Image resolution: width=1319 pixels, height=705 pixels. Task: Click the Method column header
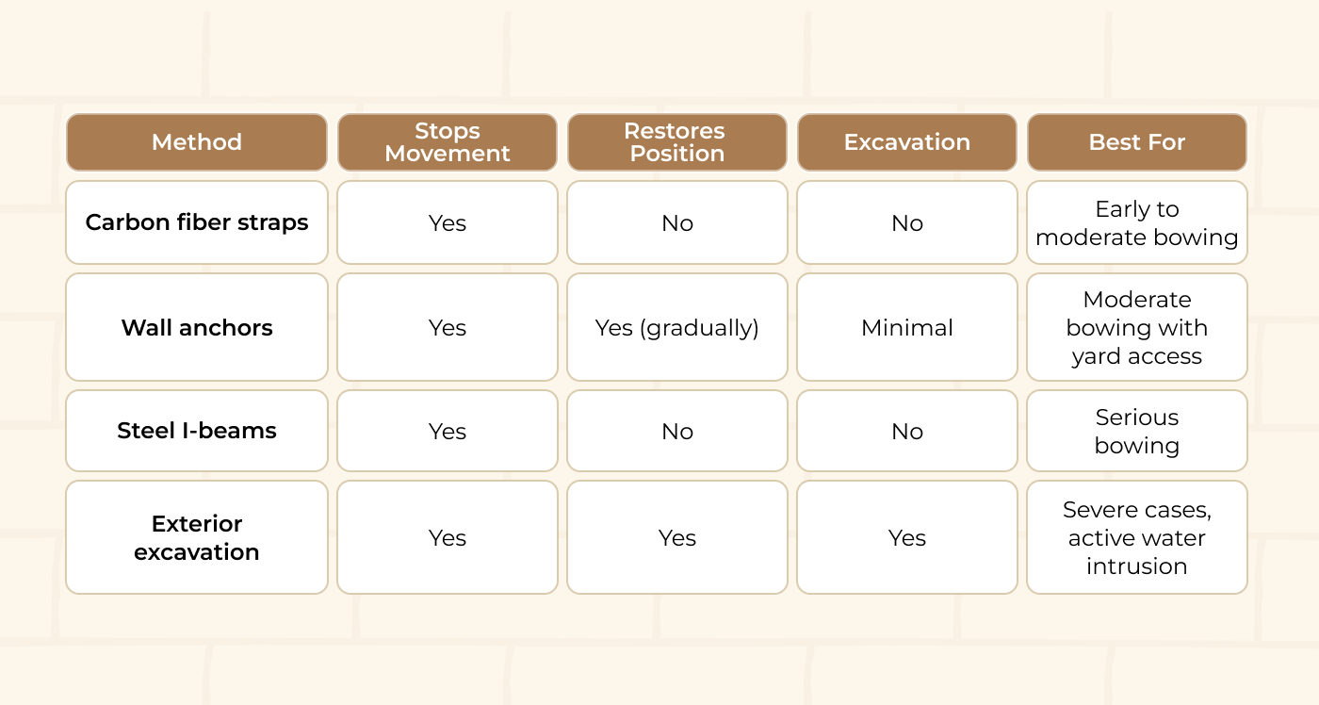[x=197, y=142]
